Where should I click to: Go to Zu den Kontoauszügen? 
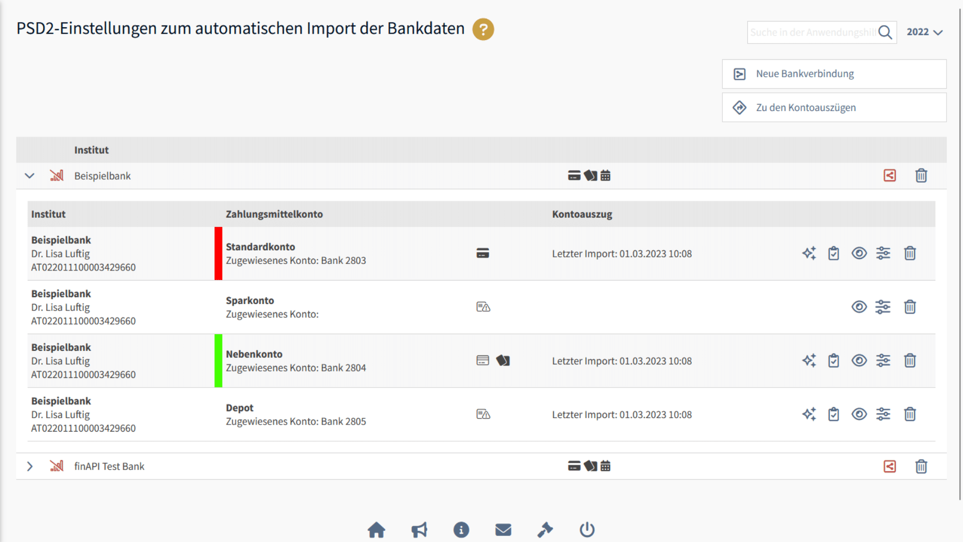[834, 107]
